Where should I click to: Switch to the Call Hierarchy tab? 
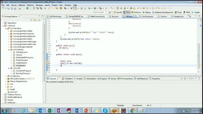pyautogui.click(x=141, y=79)
